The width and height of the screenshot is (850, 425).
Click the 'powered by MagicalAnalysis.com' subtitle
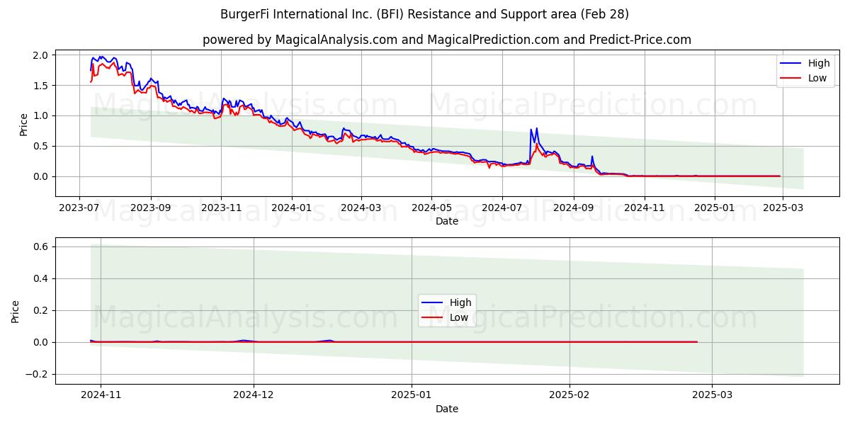click(x=446, y=40)
